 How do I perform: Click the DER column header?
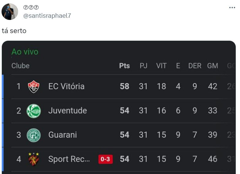point(195,66)
